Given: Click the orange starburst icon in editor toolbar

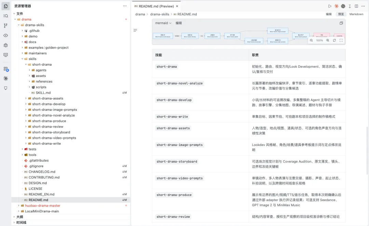Looking at the screenshot, I should (x=337, y=6).
